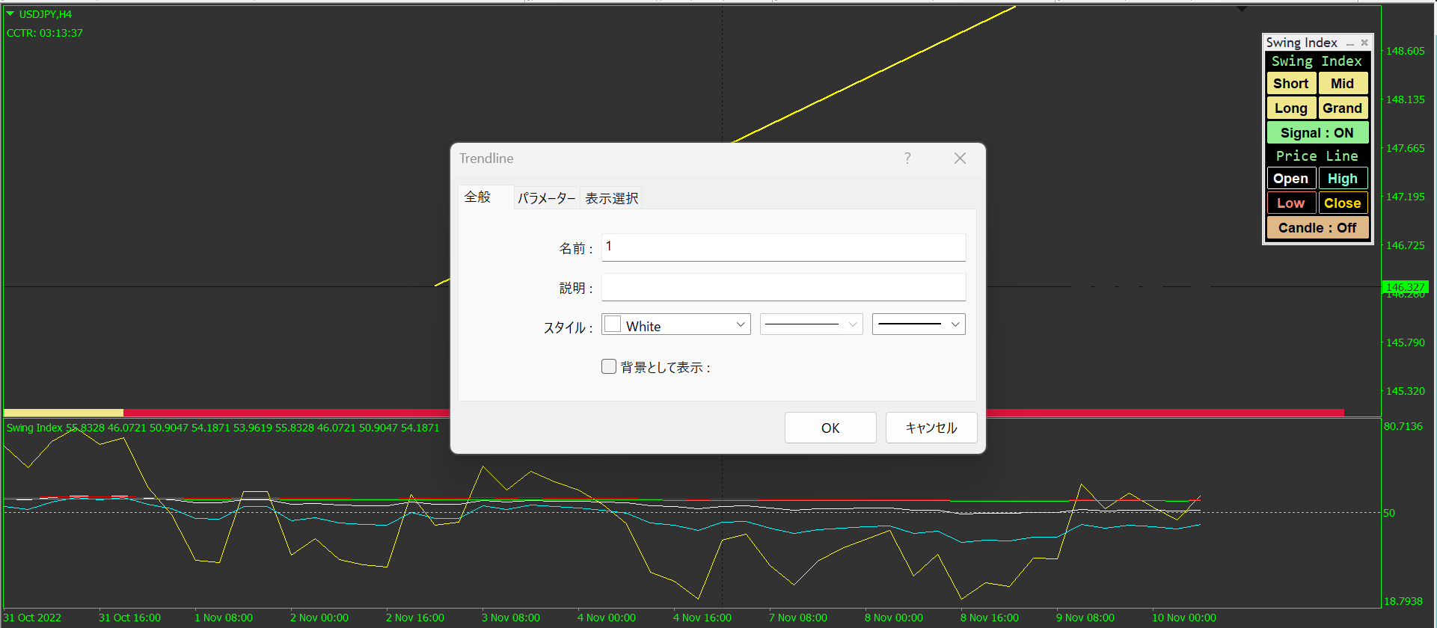Select the Grand swing button
Image resolution: width=1437 pixels, height=628 pixels.
(x=1343, y=108)
